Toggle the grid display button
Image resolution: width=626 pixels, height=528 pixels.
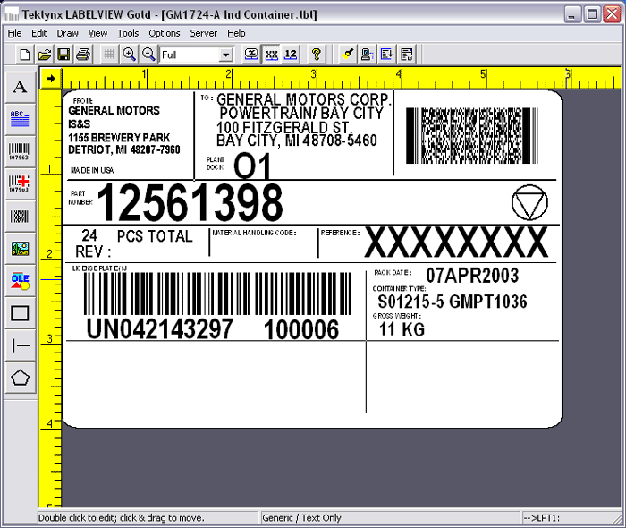tap(108, 55)
